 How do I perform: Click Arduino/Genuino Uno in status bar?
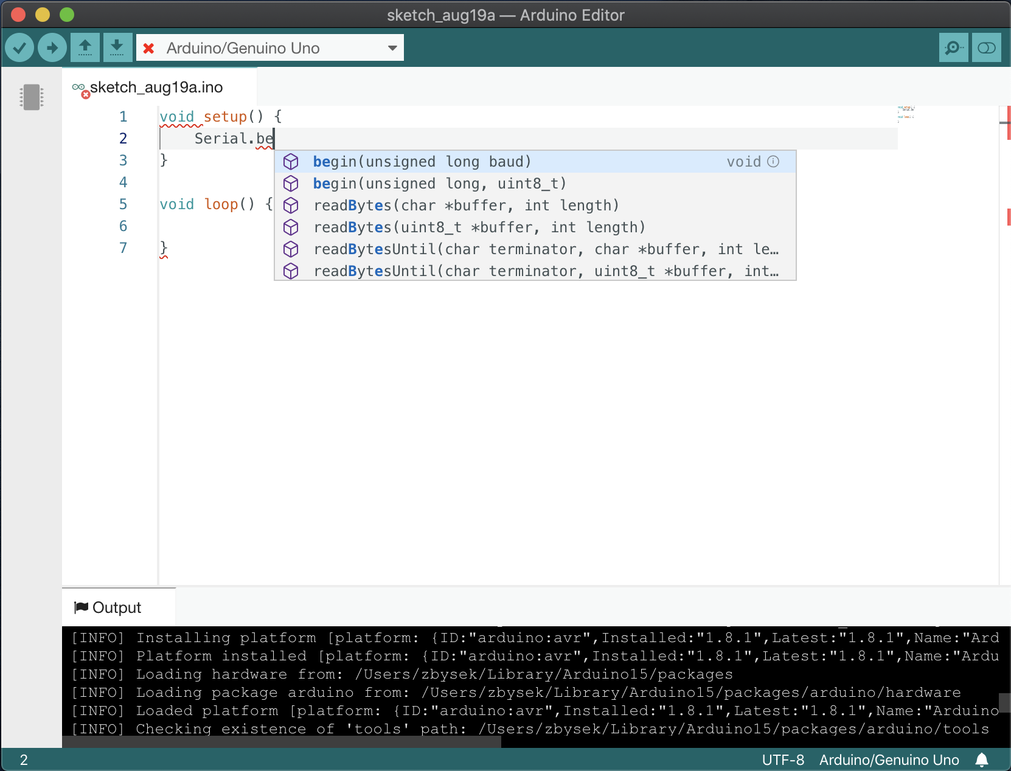889,760
